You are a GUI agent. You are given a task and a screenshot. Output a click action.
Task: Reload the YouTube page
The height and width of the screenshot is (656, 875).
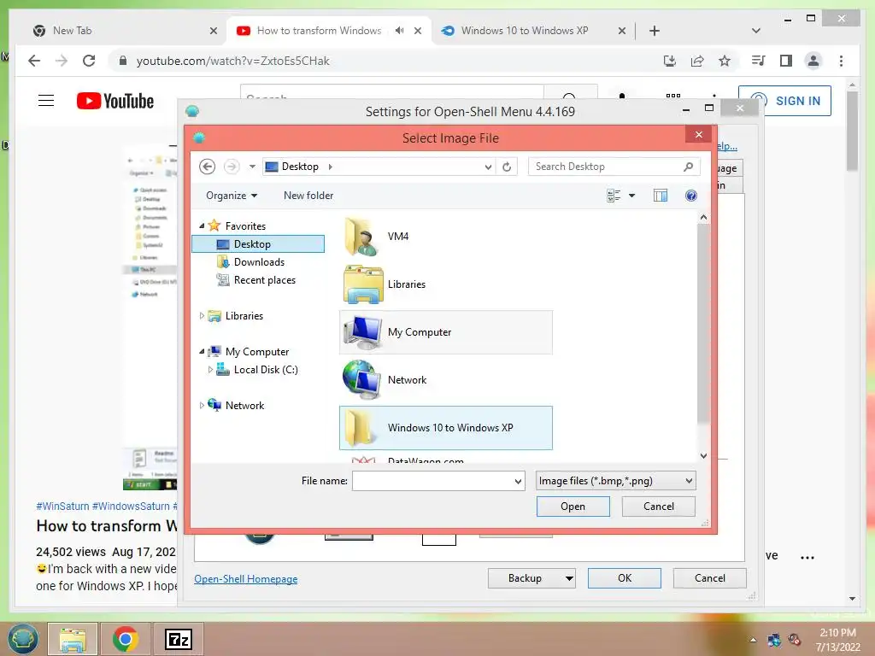coord(89,61)
